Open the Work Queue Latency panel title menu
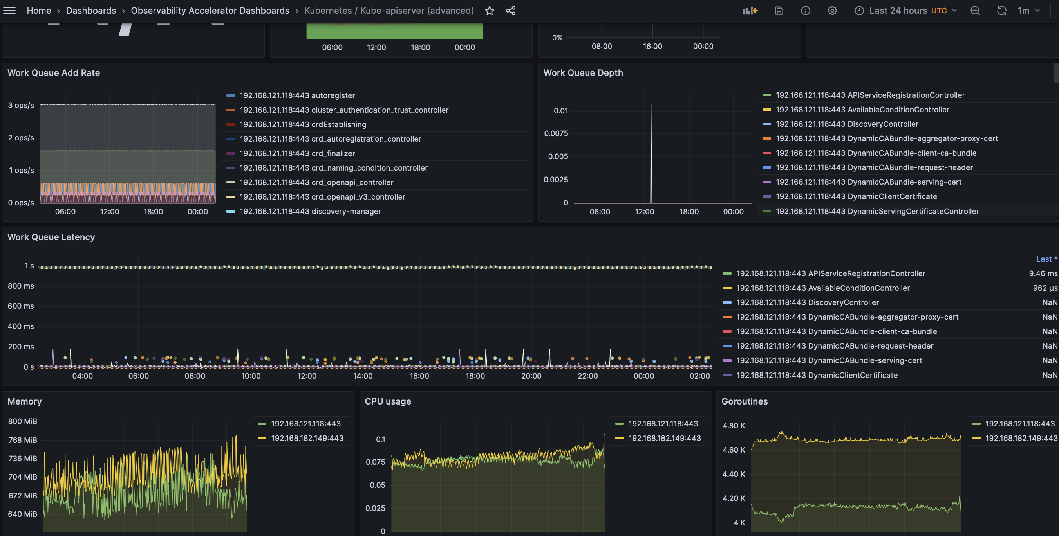The image size is (1059, 536). [x=51, y=237]
